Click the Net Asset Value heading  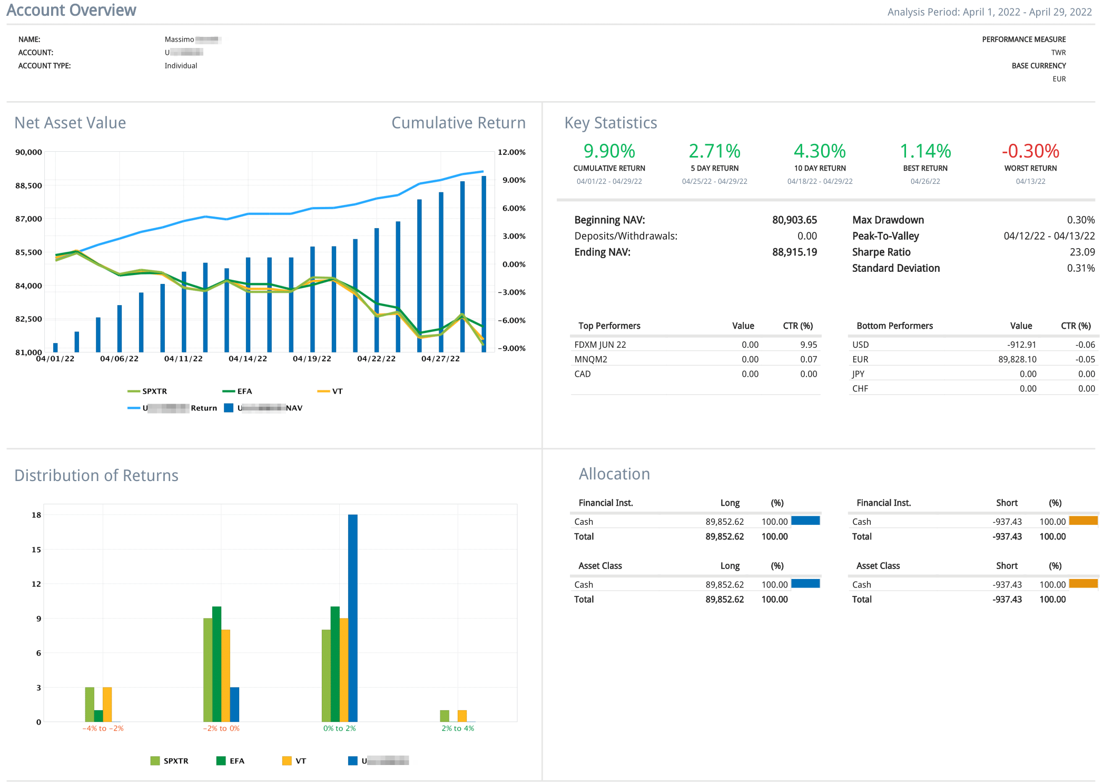click(x=70, y=123)
